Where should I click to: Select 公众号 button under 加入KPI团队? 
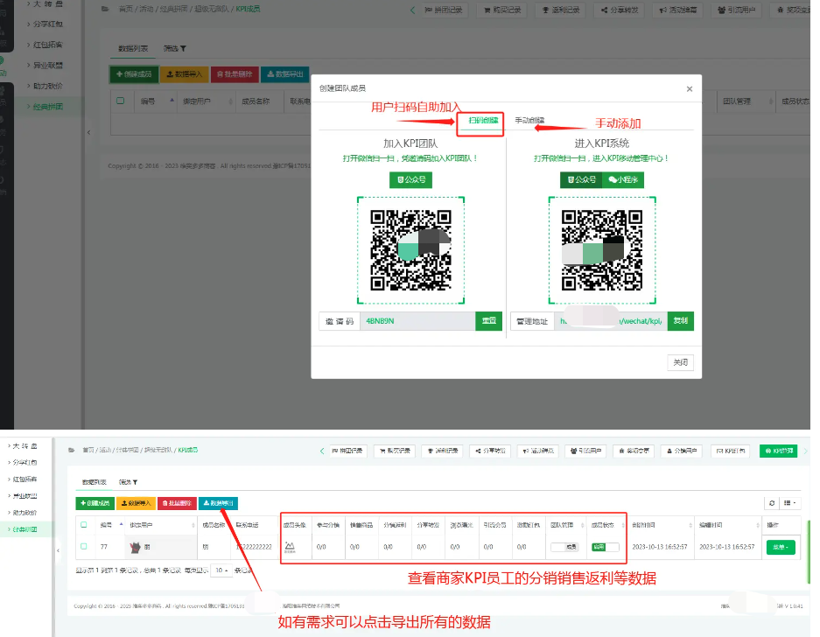pos(411,180)
